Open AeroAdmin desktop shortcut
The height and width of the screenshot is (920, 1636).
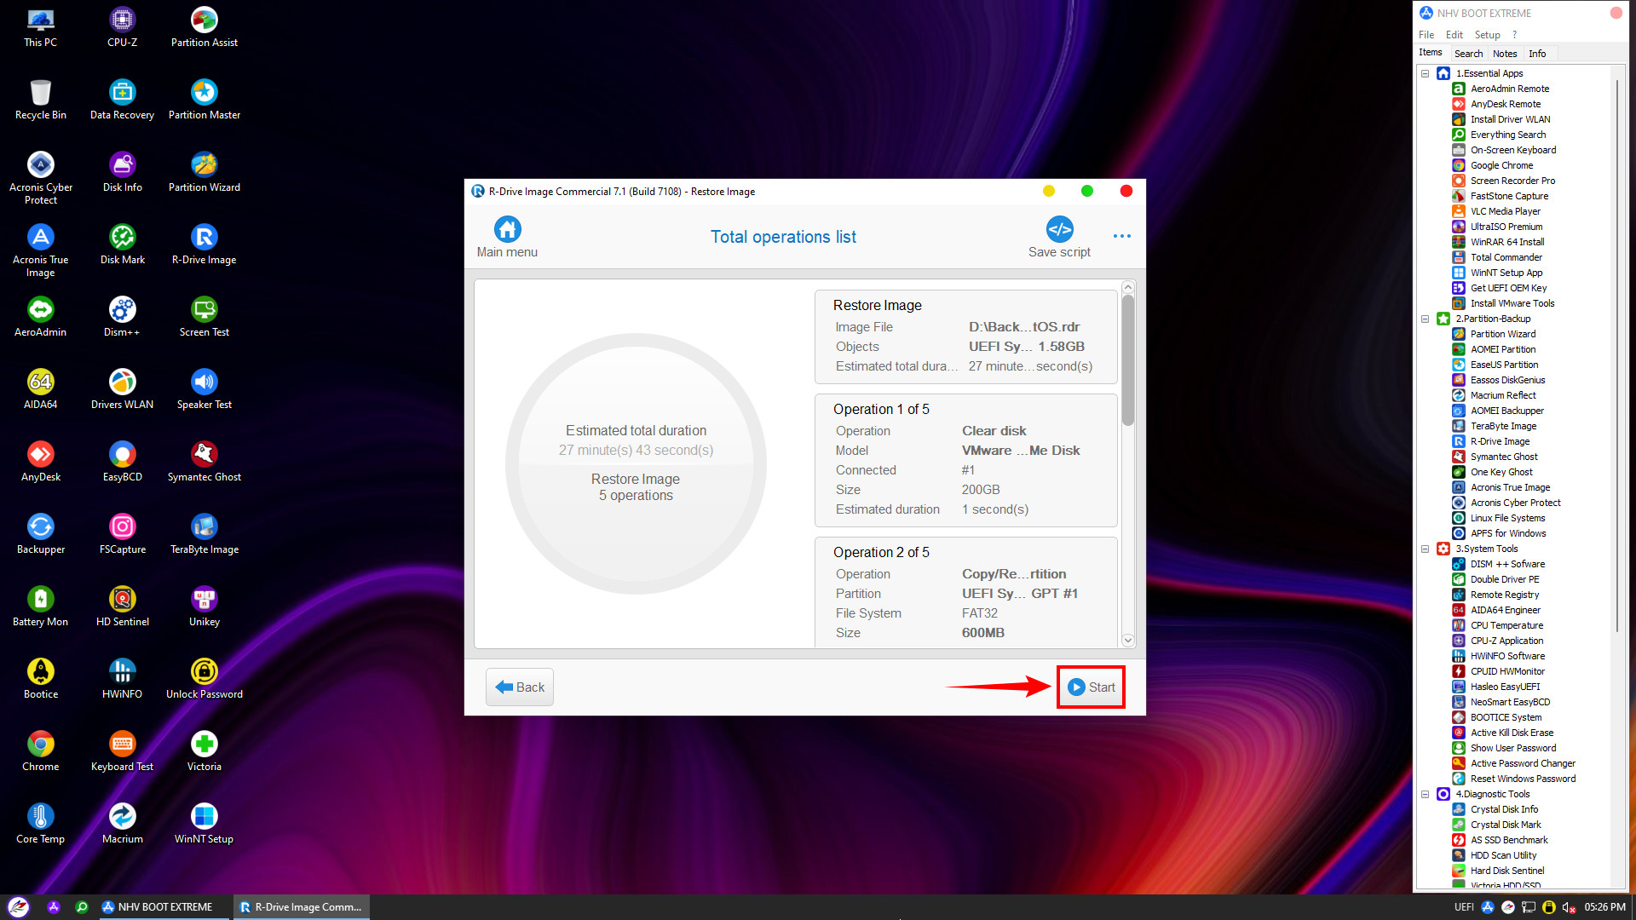pos(40,317)
